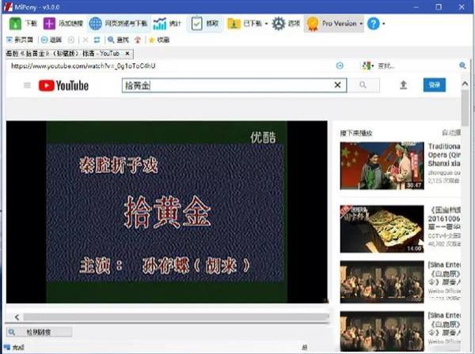Click the detect-links magnifier button below
Screen dimensions: 475x354
[x=39, y=332]
